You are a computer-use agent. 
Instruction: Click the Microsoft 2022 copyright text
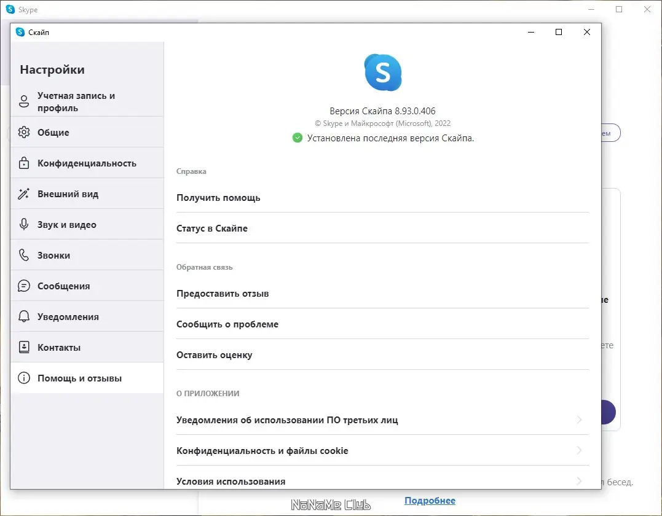coord(382,123)
